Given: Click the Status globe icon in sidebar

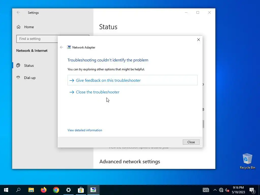Looking at the screenshot, I should (x=18, y=65).
